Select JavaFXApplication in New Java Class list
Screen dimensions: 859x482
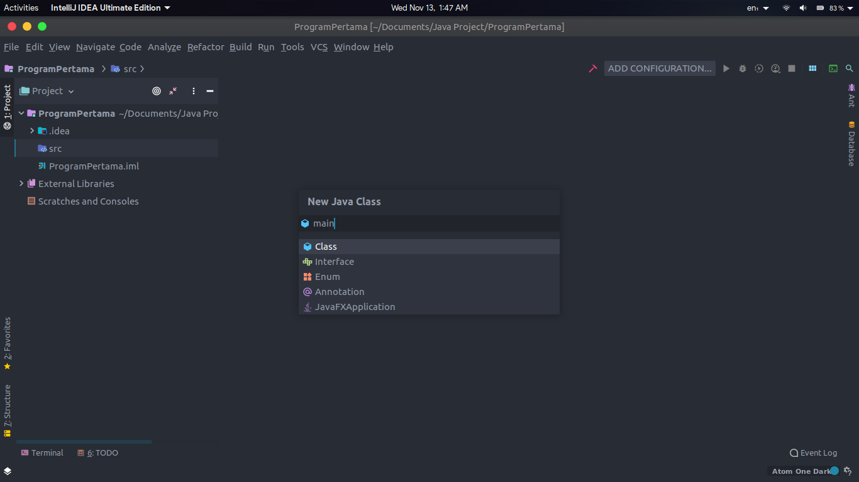[x=429, y=307]
